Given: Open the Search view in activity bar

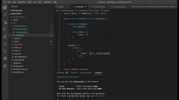Looking at the screenshot, I should click(5, 15).
